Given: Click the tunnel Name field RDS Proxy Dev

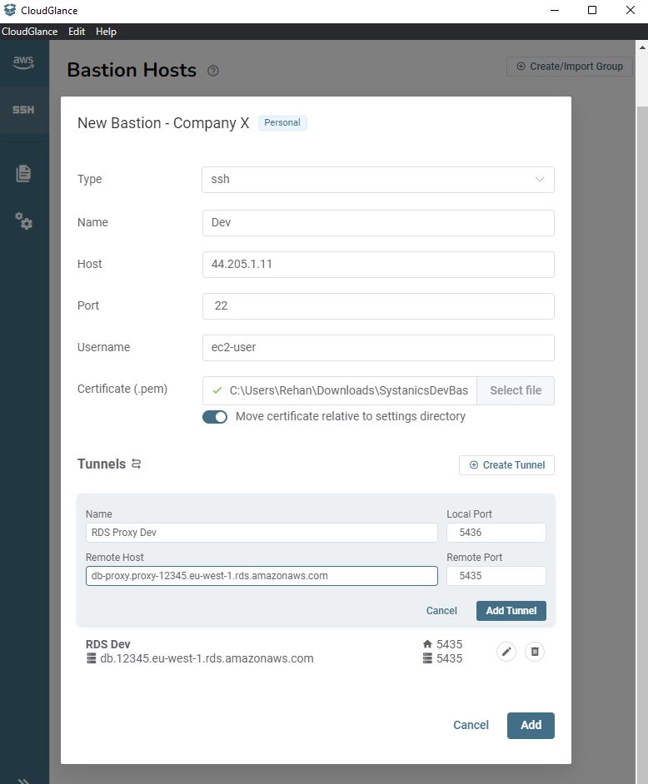Looking at the screenshot, I should 262,533.
